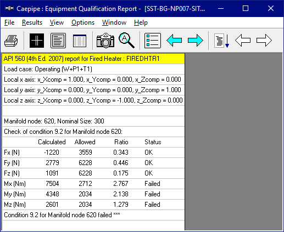Open the List window table icon

click(x=80, y=41)
